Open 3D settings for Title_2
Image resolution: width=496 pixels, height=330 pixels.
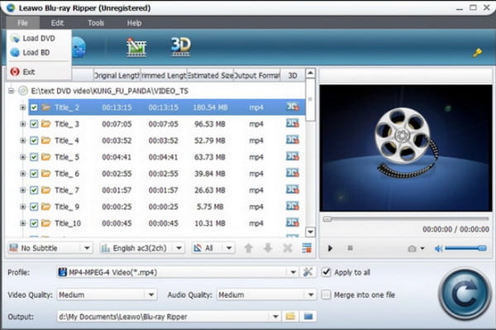pyautogui.click(x=293, y=107)
